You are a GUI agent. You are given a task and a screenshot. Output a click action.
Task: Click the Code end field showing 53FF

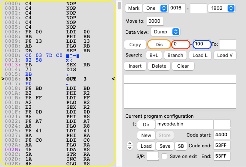tap(222, 146)
